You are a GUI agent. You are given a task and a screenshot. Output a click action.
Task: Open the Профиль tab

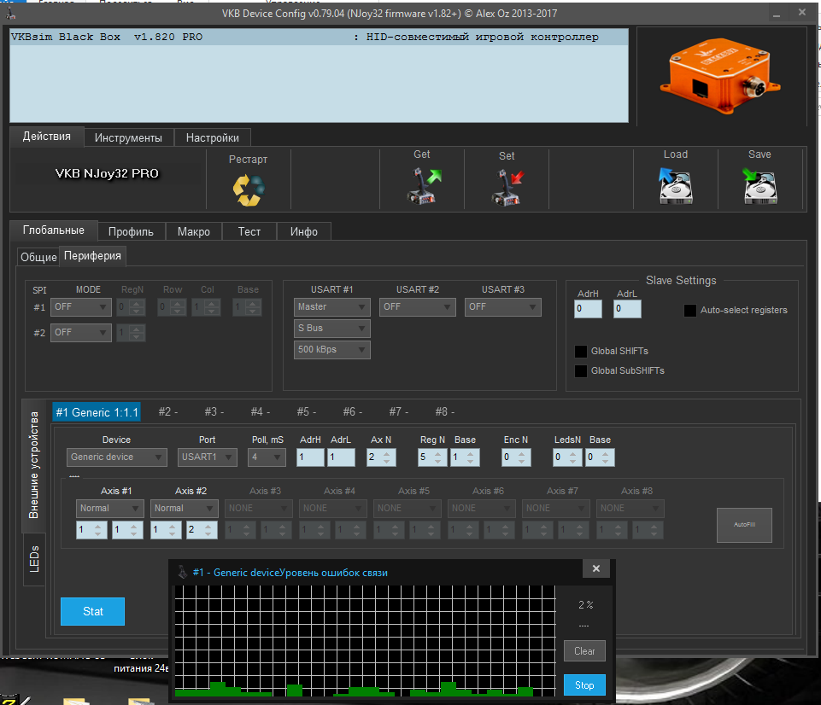[131, 231]
